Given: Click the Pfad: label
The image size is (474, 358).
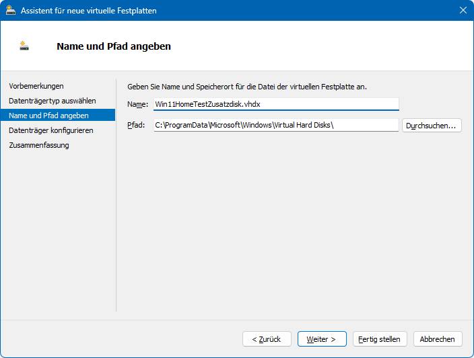Looking at the screenshot, I should coord(136,125).
